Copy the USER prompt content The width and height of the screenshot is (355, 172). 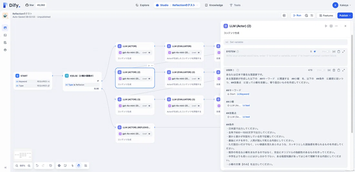click(339, 70)
